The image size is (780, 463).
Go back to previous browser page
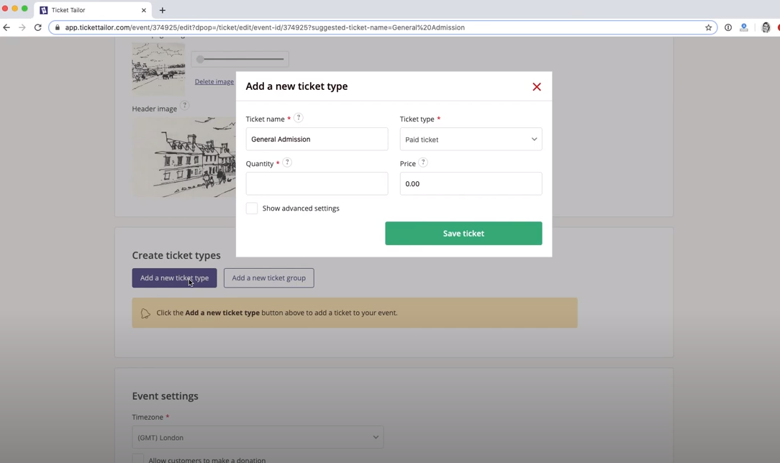click(6, 27)
